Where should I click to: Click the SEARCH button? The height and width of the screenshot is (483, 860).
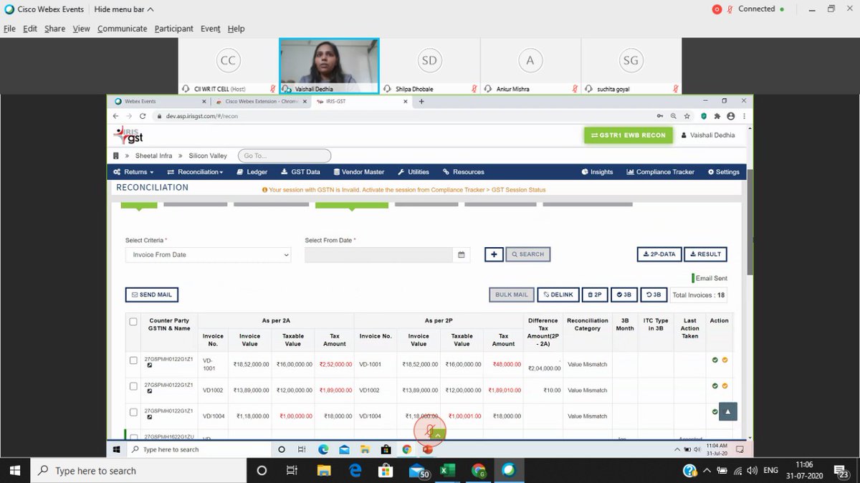coord(527,254)
